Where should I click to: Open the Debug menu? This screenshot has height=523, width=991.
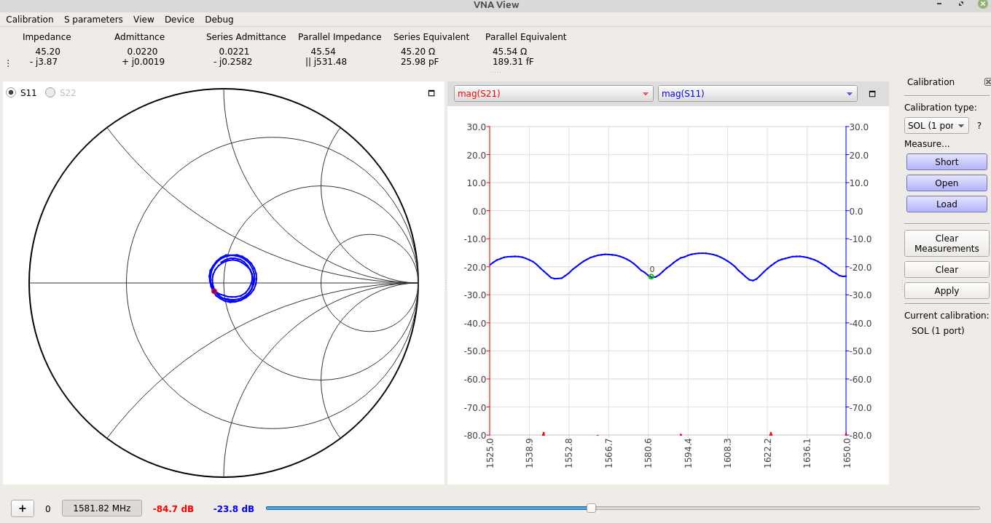coord(219,20)
